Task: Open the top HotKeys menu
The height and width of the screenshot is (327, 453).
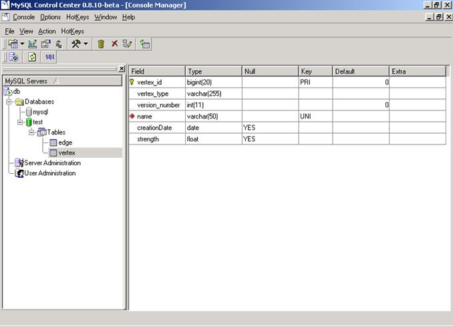Action: pos(78,17)
